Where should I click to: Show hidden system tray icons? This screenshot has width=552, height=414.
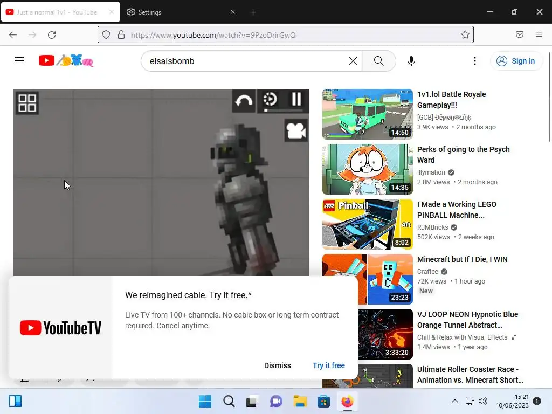click(455, 401)
